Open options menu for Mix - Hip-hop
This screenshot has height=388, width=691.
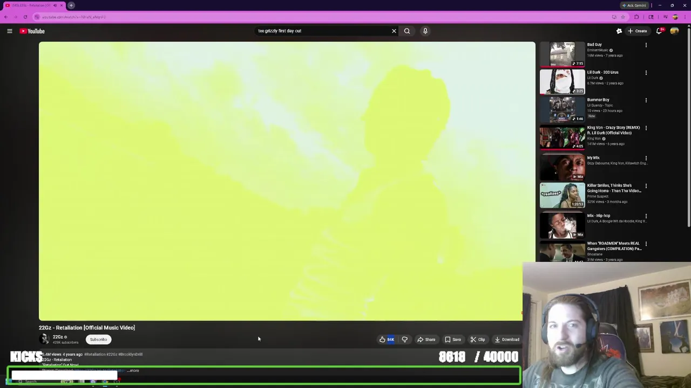coord(646,216)
